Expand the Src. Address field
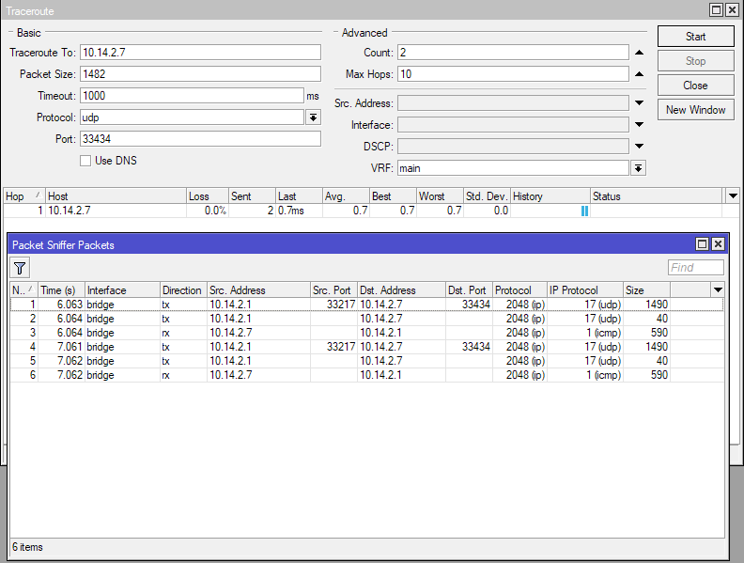 [639, 103]
